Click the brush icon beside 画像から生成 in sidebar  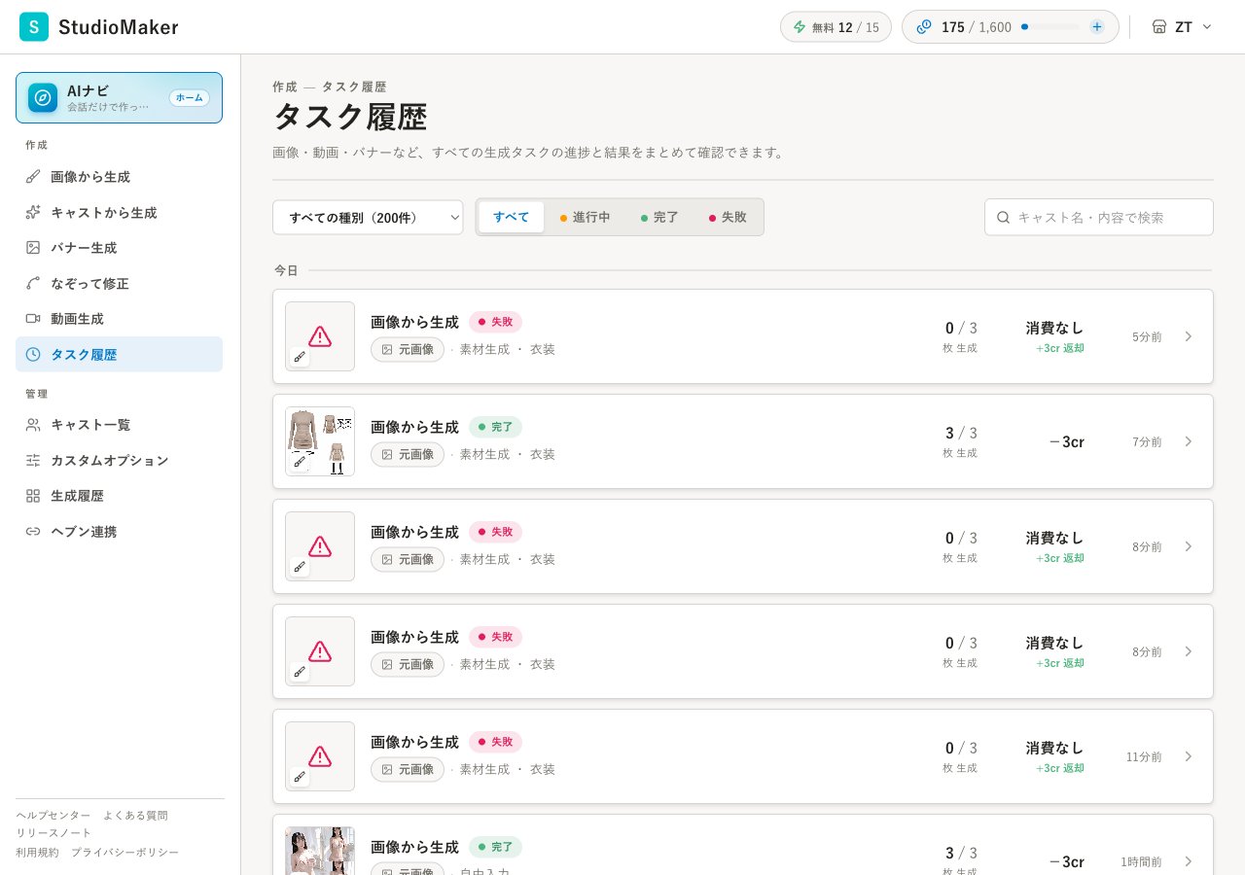tap(33, 177)
